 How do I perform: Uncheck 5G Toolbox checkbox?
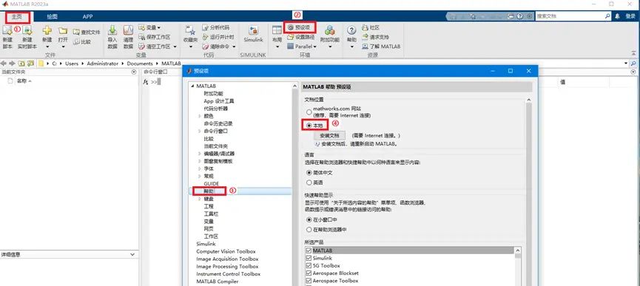[x=309, y=265]
